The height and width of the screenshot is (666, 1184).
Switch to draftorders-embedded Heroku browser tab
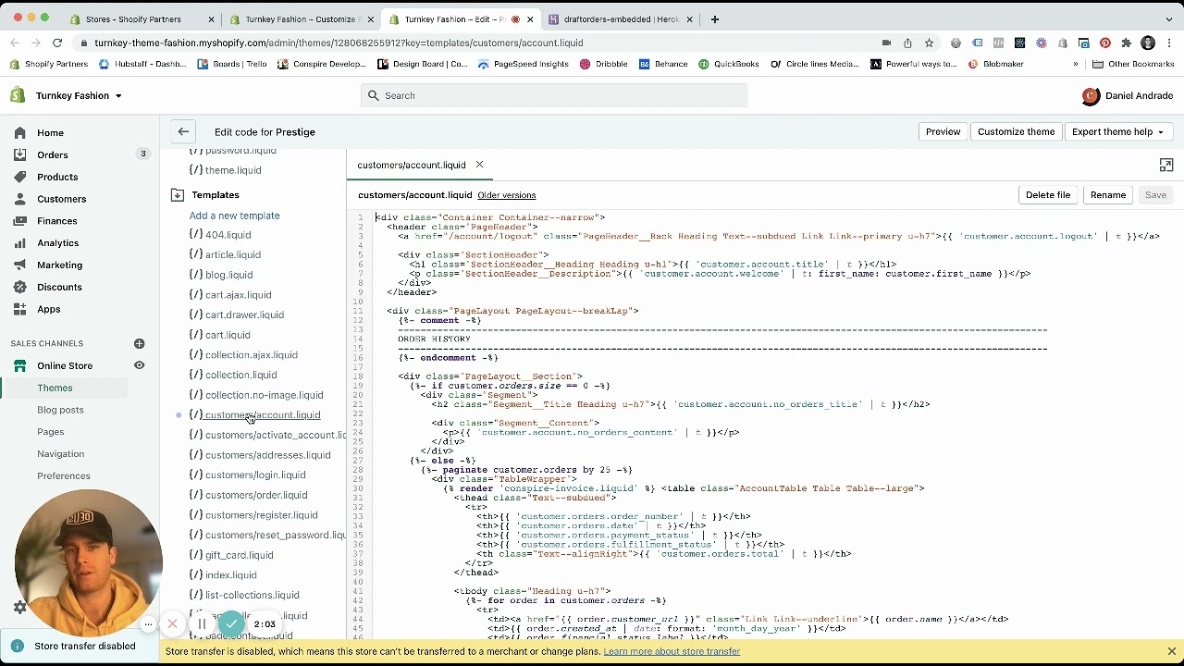point(622,19)
